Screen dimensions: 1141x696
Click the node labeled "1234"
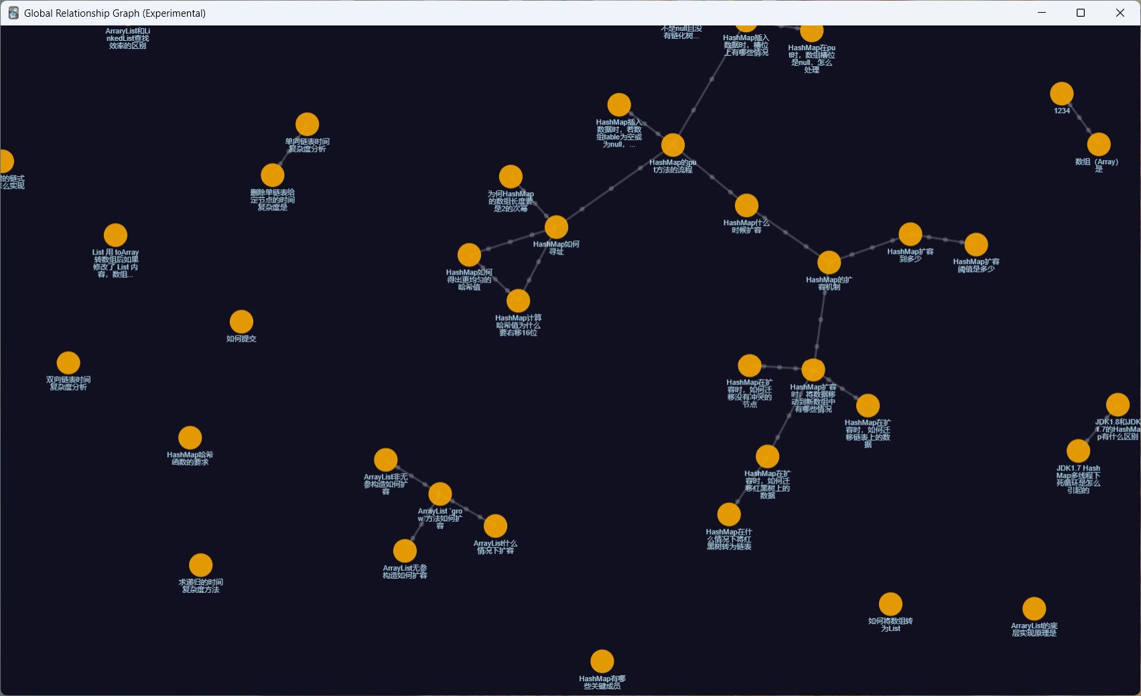1061,94
